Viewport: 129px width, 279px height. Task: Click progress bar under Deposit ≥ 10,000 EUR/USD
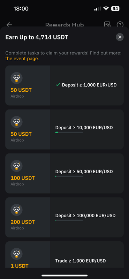69,133
